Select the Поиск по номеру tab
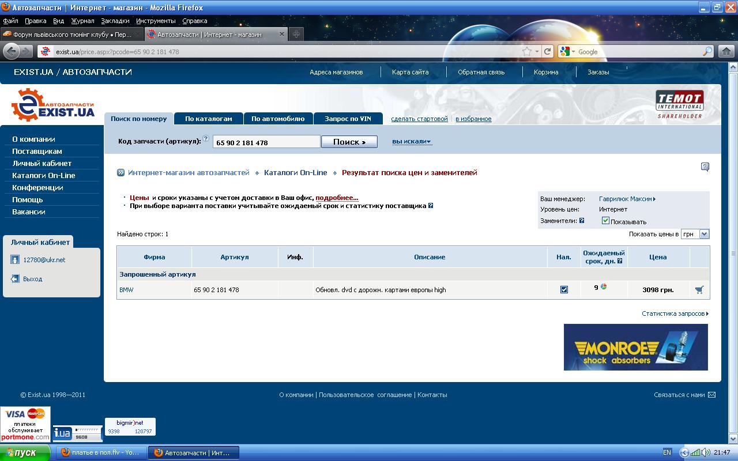The image size is (738, 461). click(138, 119)
